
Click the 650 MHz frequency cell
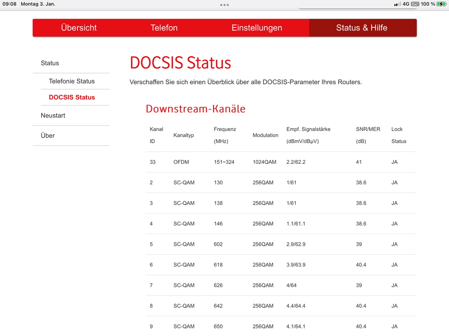click(218, 327)
